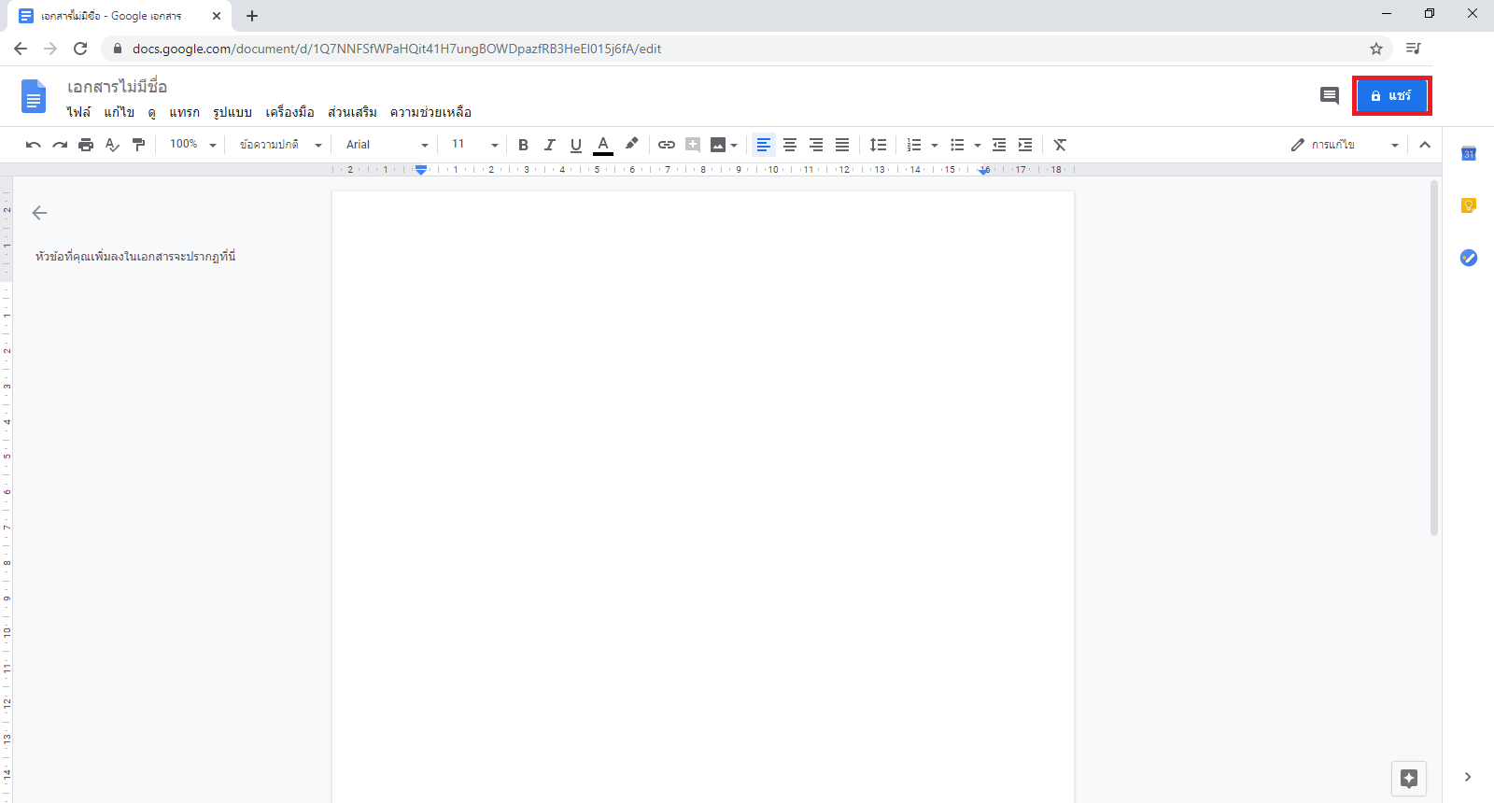Insert an image using the picture icon
The image size is (1494, 803).
coord(718,145)
